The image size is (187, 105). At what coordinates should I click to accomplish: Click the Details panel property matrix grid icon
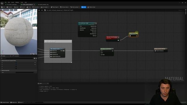34,58
